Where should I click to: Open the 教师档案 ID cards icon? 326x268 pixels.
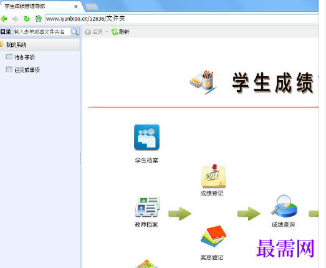pyautogui.click(x=148, y=207)
